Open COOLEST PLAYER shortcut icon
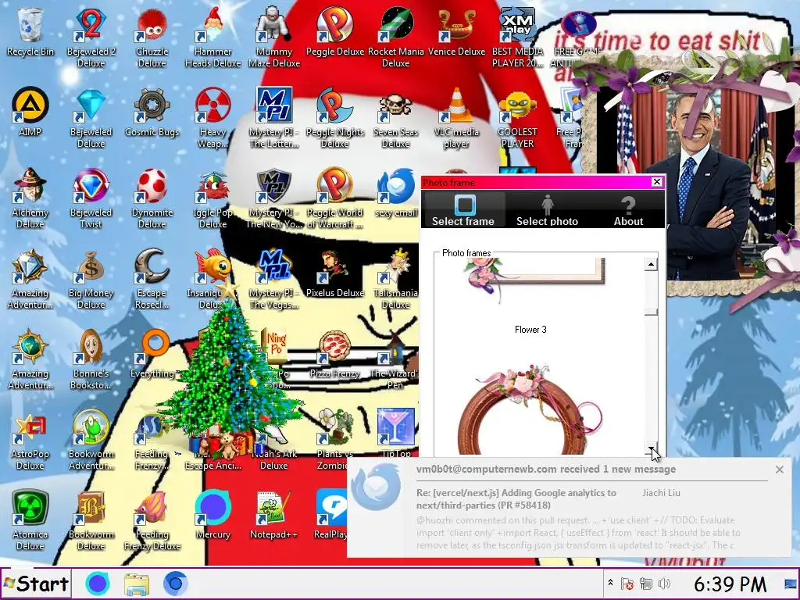The height and width of the screenshot is (600, 800). [x=517, y=117]
